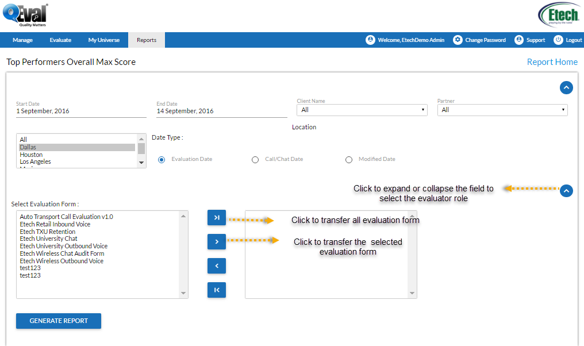The height and width of the screenshot is (346, 584).
Task: Transfer all evaluation forms with the double-arrow icon
Action: [217, 217]
